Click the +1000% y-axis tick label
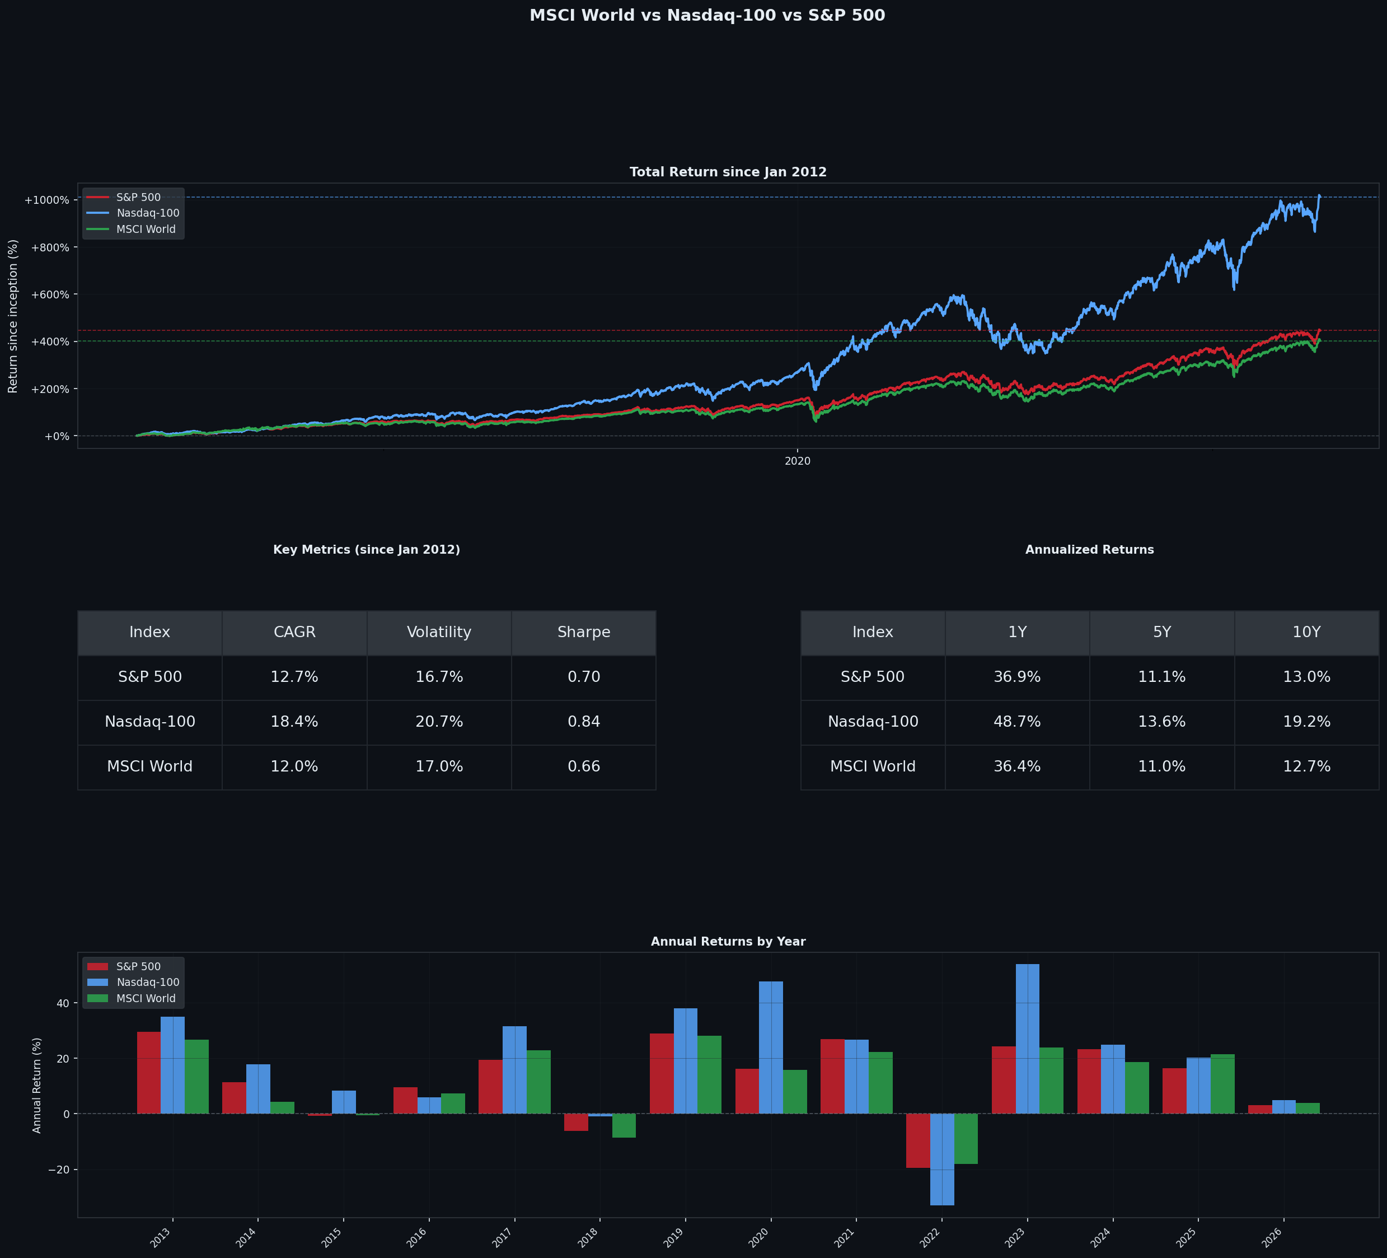This screenshot has height=1258, width=1387. [47, 200]
